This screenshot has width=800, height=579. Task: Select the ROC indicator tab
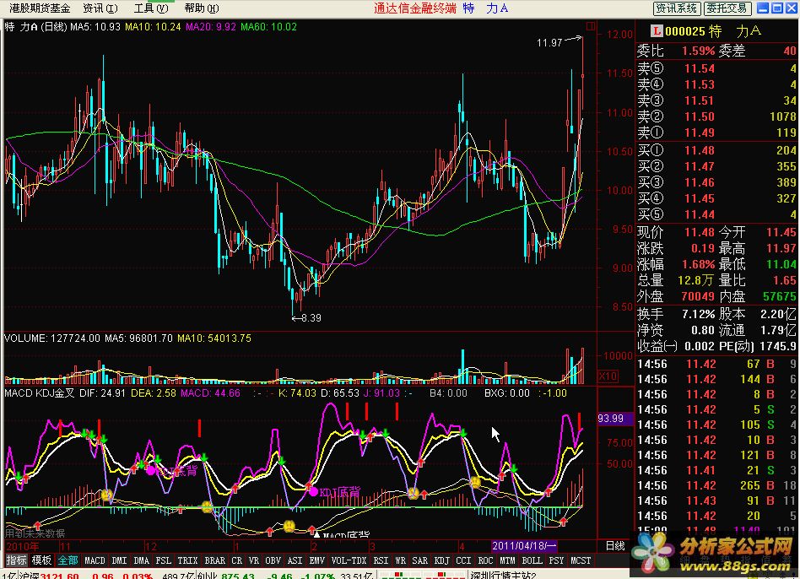(485, 560)
